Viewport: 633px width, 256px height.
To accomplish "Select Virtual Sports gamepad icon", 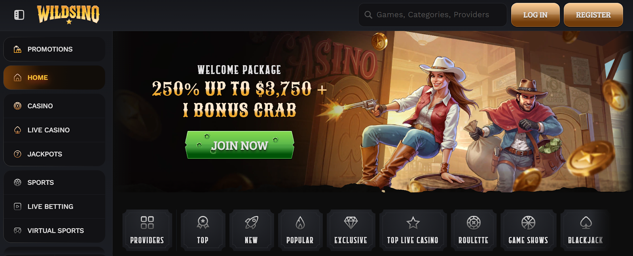I will (17, 230).
